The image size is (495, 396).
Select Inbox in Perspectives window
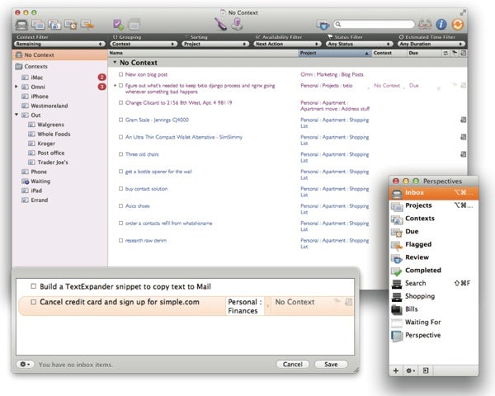434,192
